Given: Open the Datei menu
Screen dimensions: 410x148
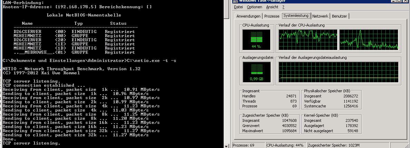Looking at the screenshot, I should coord(238,7).
